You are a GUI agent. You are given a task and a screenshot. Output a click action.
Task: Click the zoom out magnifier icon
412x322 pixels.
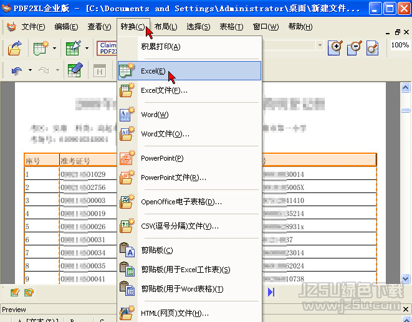tap(354, 48)
